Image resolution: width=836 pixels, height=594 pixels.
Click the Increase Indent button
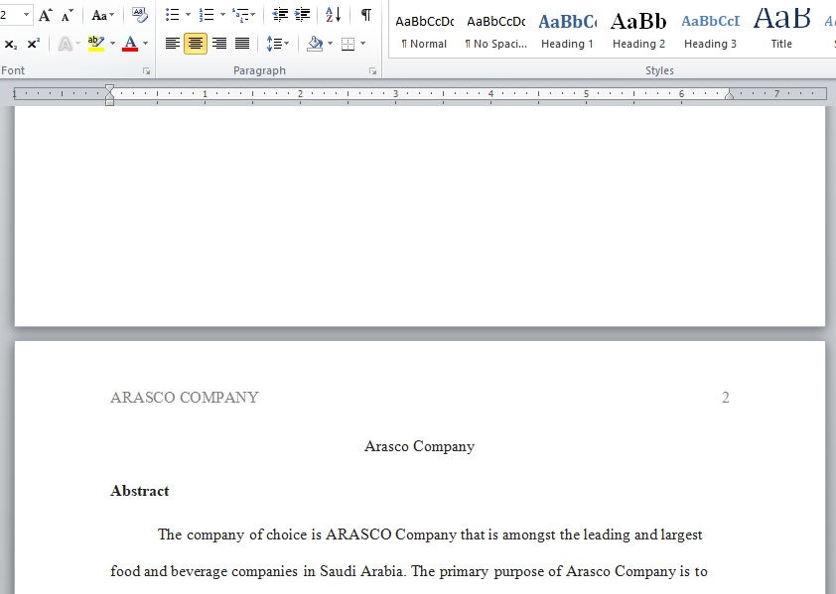(302, 15)
